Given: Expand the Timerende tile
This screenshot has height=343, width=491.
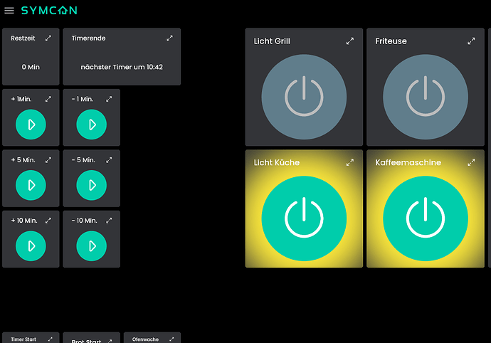Looking at the screenshot, I should pos(170,38).
